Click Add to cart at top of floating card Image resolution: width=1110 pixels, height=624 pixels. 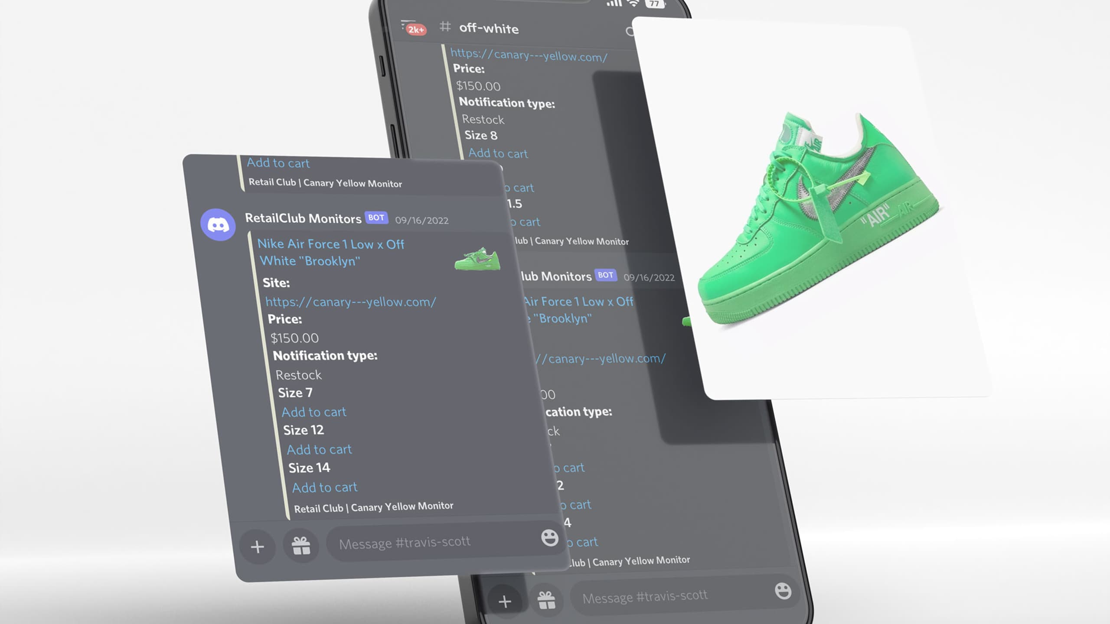pyautogui.click(x=278, y=163)
